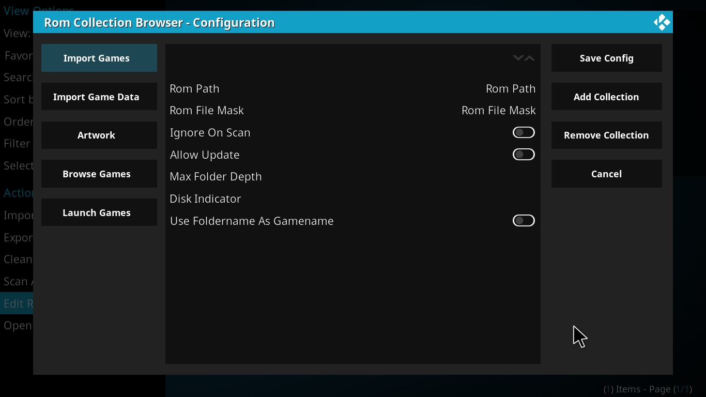
Task: Select the Rom Path setting row
Action: point(352,88)
